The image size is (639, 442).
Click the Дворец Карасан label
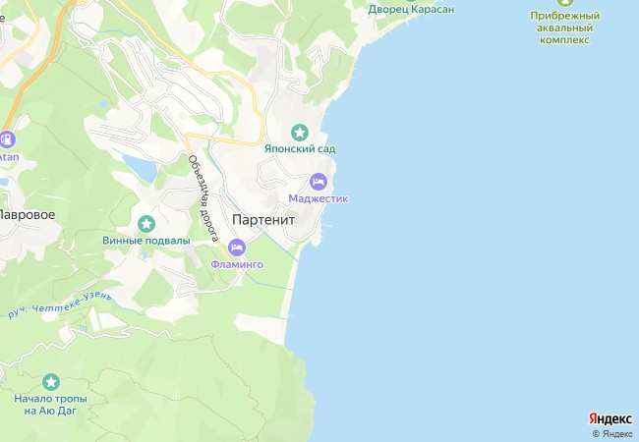tap(411, 10)
